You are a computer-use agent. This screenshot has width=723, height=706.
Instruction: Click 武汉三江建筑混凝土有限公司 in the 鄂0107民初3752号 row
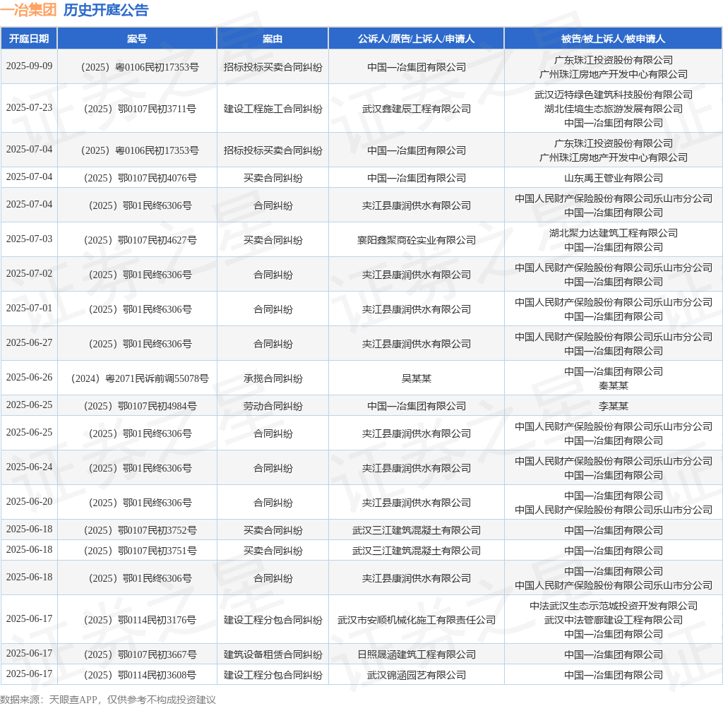point(417,530)
